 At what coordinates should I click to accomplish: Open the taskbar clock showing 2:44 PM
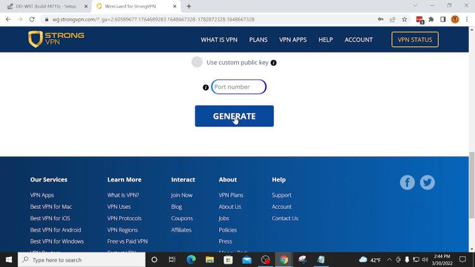[442, 260]
